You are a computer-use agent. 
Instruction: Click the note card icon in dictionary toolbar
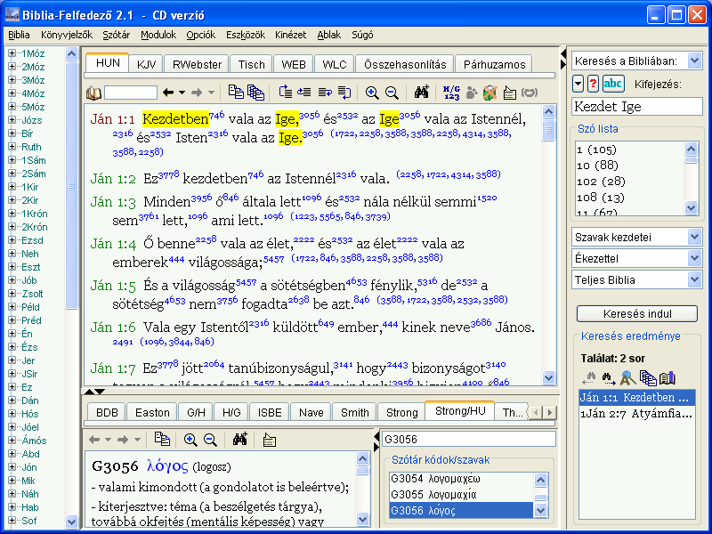pos(270,440)
